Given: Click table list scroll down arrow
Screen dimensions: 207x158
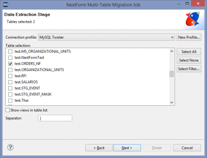Looking at the screenshot, I should [172, 102].
